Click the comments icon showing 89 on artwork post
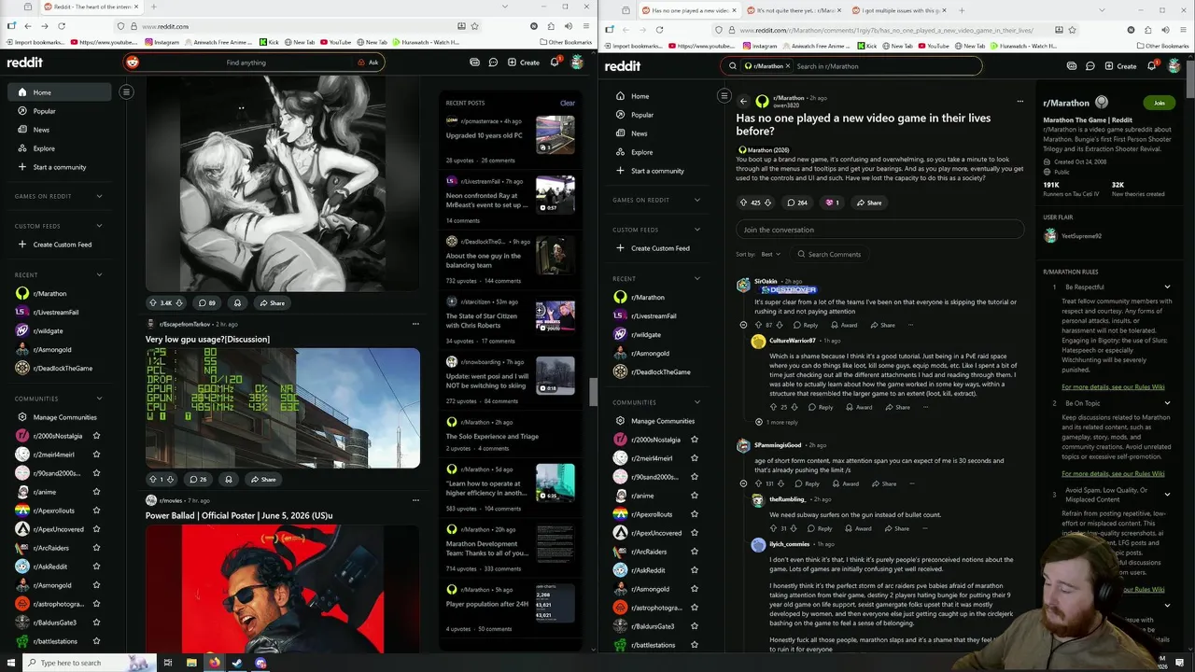Viewport: 1195px width, 672px height. pyautogui.click(x=206, y=302)
